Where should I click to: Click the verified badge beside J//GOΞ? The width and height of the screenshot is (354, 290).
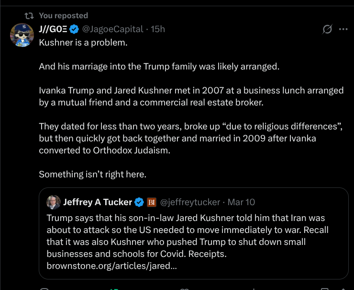tap(74, 29)
